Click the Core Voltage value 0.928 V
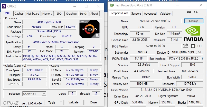 coord(67,36)
